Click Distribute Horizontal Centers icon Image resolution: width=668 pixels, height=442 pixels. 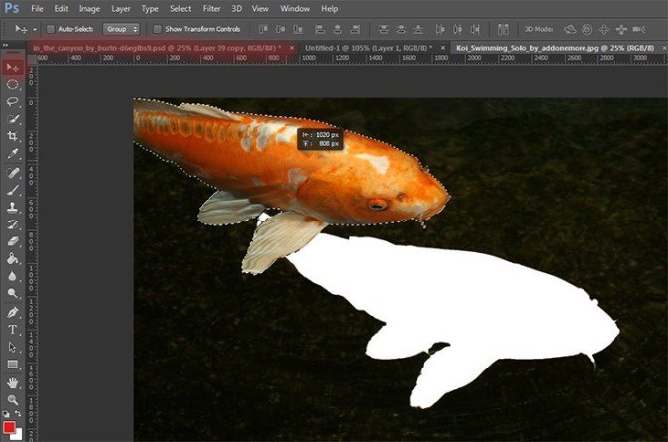[x=457, y=29]
